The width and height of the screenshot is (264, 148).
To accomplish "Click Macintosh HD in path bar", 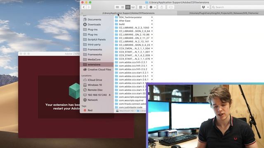I will 125,111.
